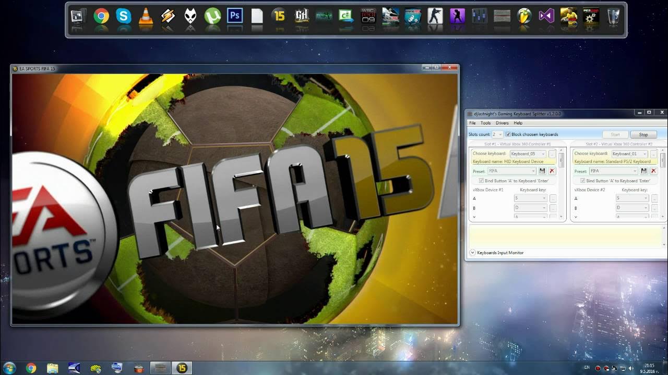Open the Slots count dropdown
The width and height of the screenshot is (668, 375).
point(497,134)
